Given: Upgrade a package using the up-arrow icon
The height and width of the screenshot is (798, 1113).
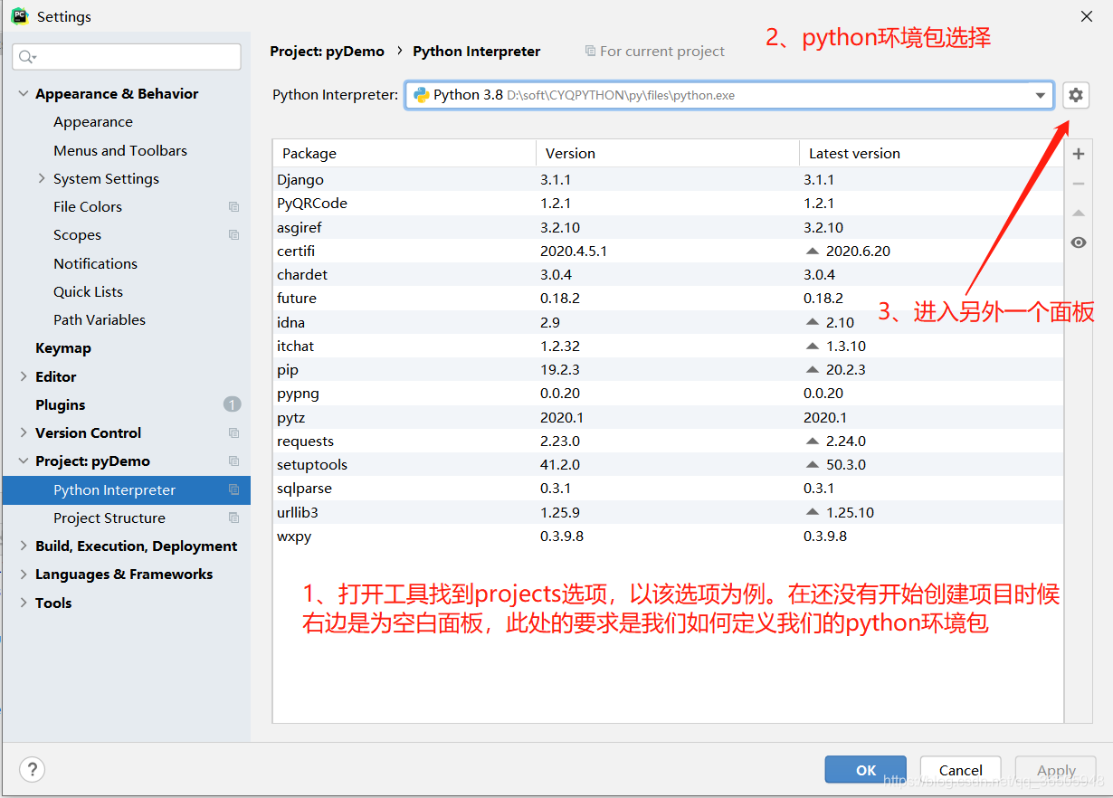Looking at the screenshot, I should click(1079, 213).
